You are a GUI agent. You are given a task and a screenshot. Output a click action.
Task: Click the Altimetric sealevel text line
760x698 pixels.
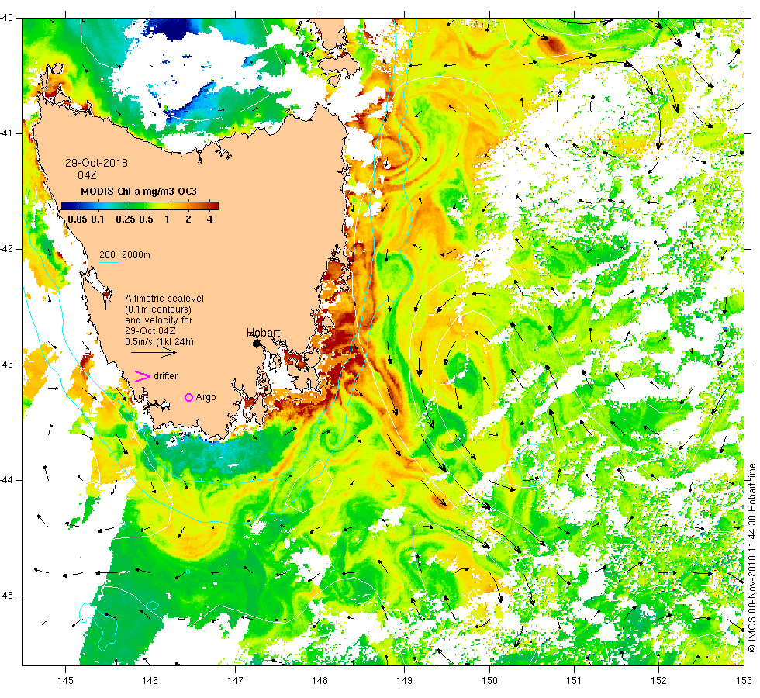click(x=164, y=299)
